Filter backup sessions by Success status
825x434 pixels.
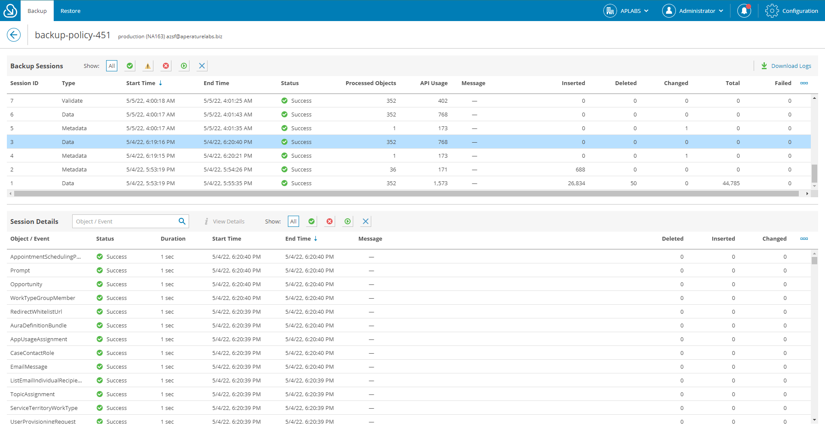pyautogui.click(x=130, y=66)
